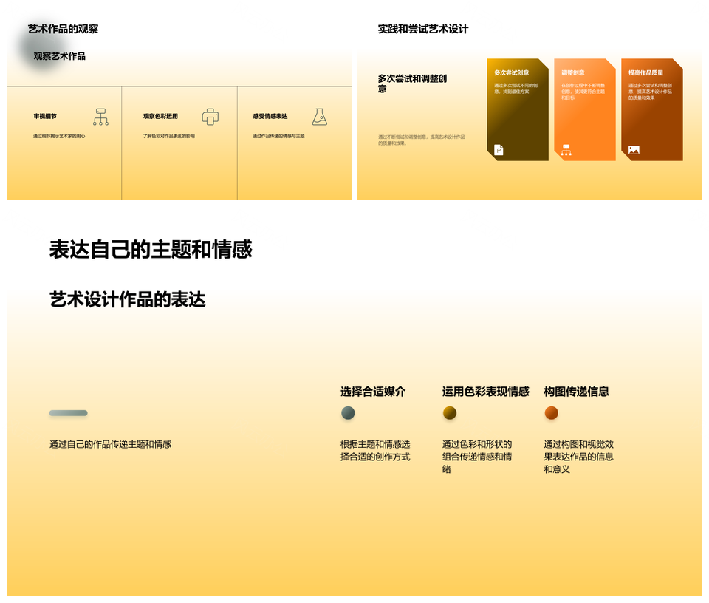Viewport: 709px width, 603px height.
Task: Click the 艺术设计作品的表达 subheading
Action: [x=127, y=299]
